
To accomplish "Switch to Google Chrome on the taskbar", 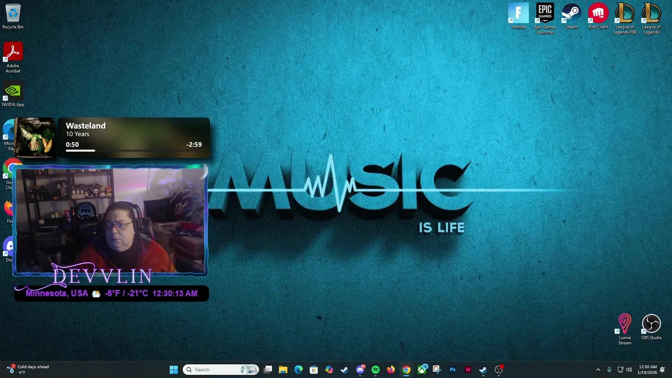I will (x=406, y=370).
